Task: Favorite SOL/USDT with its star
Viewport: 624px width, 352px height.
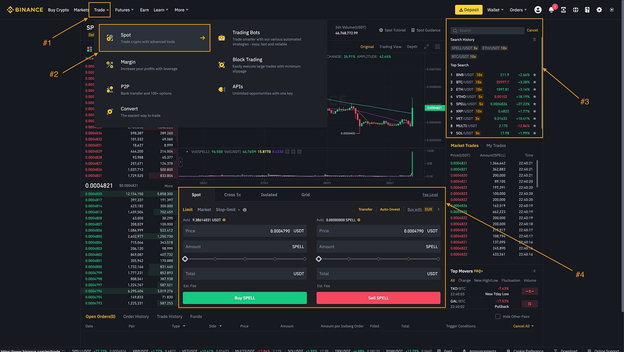Action: [534, 133]
